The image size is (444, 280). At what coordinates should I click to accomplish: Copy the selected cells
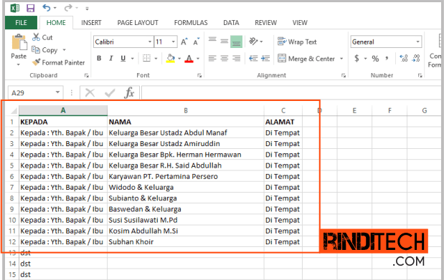tap(44, 50)
